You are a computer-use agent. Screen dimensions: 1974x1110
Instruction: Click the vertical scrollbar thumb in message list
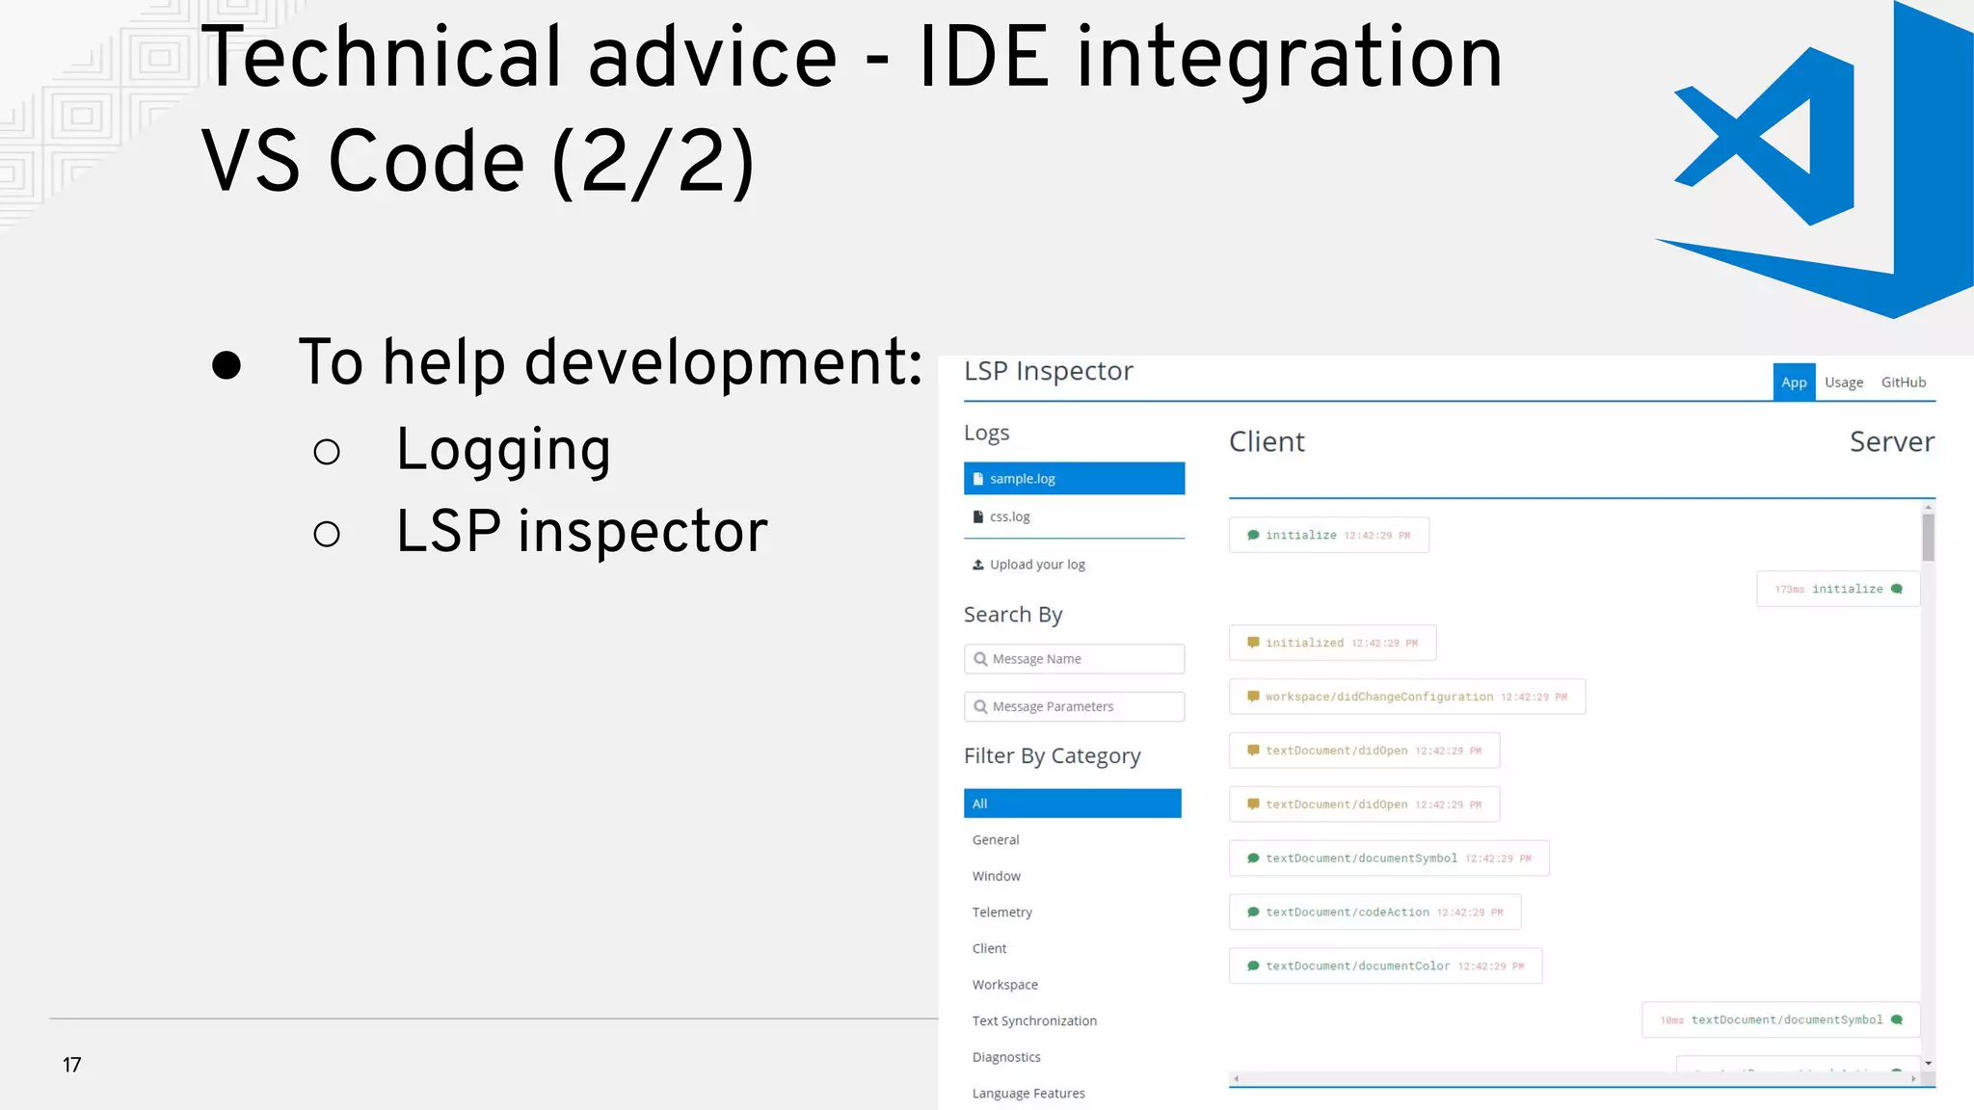coord(1929,538)
